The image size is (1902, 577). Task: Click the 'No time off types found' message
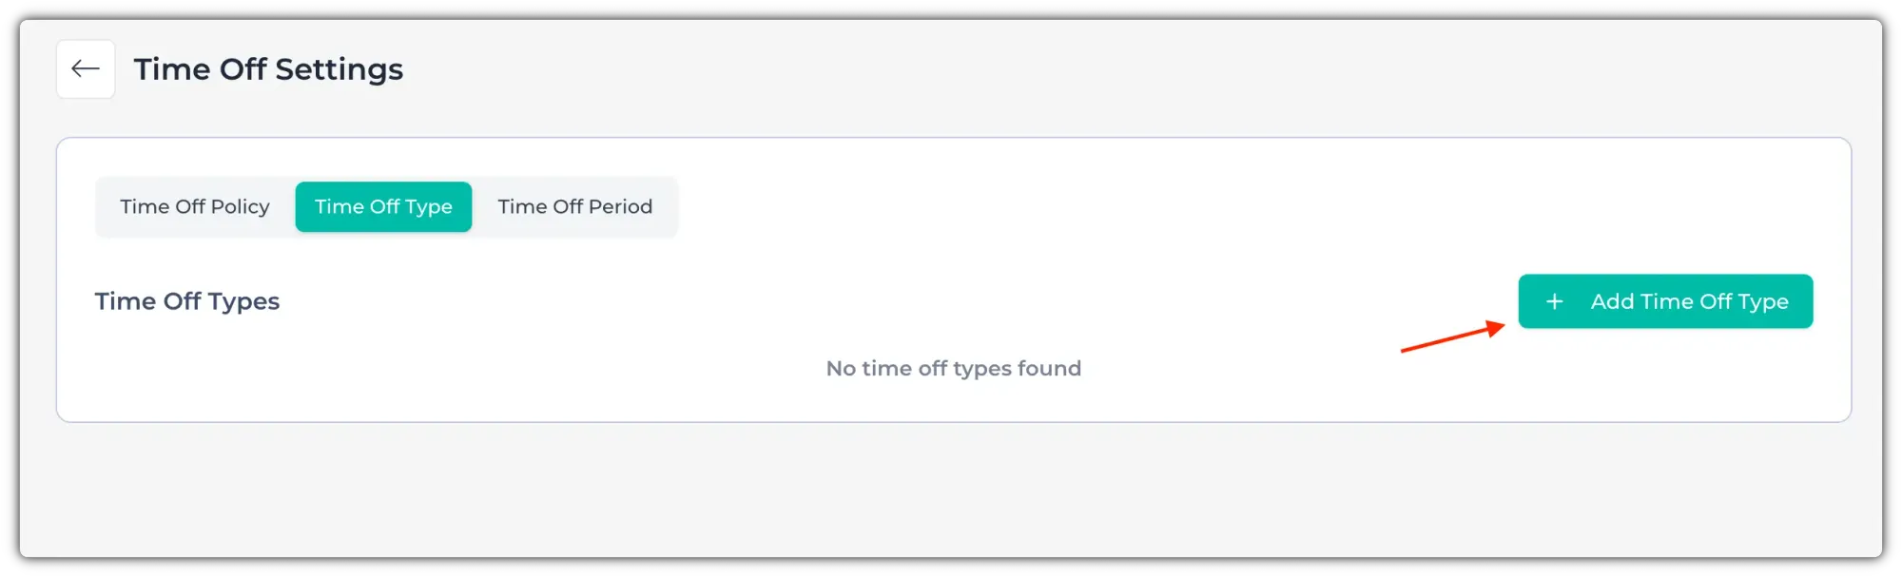tap(953, 368)
